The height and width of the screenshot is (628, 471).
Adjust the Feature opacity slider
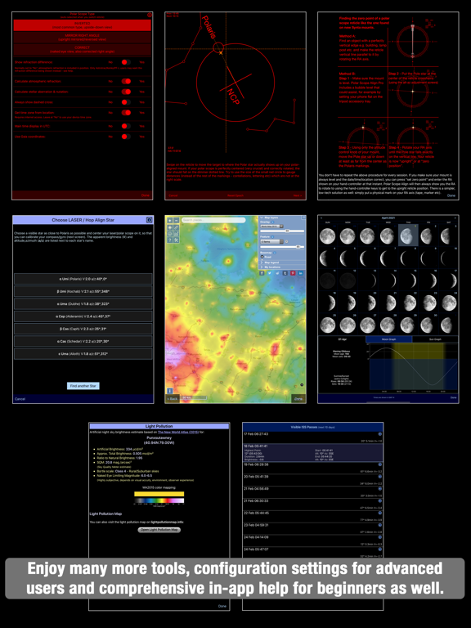[x=282, y=247]
